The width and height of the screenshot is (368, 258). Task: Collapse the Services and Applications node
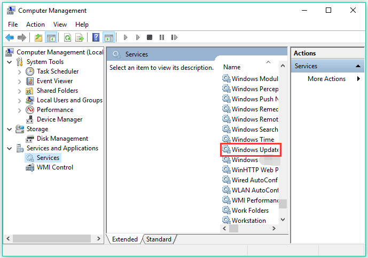10,148
